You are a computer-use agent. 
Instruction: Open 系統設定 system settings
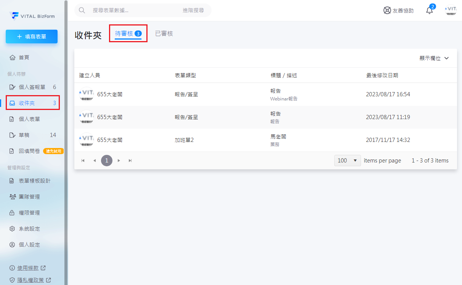(x=29, y=229)
